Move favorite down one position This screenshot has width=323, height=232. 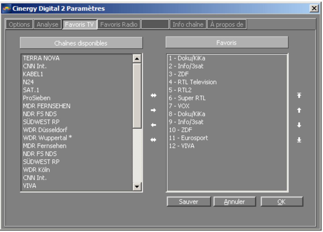tap(299, 125)
